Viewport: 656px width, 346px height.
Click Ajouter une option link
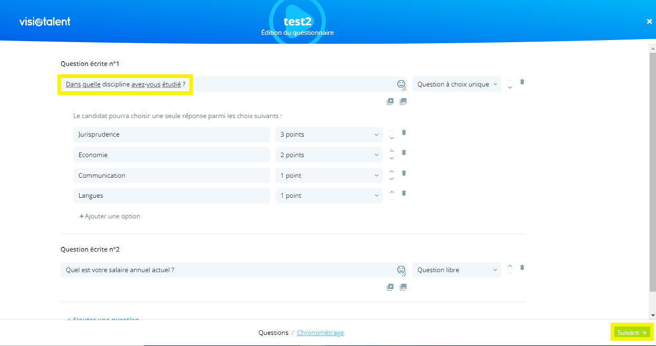(x=110, y=216)
